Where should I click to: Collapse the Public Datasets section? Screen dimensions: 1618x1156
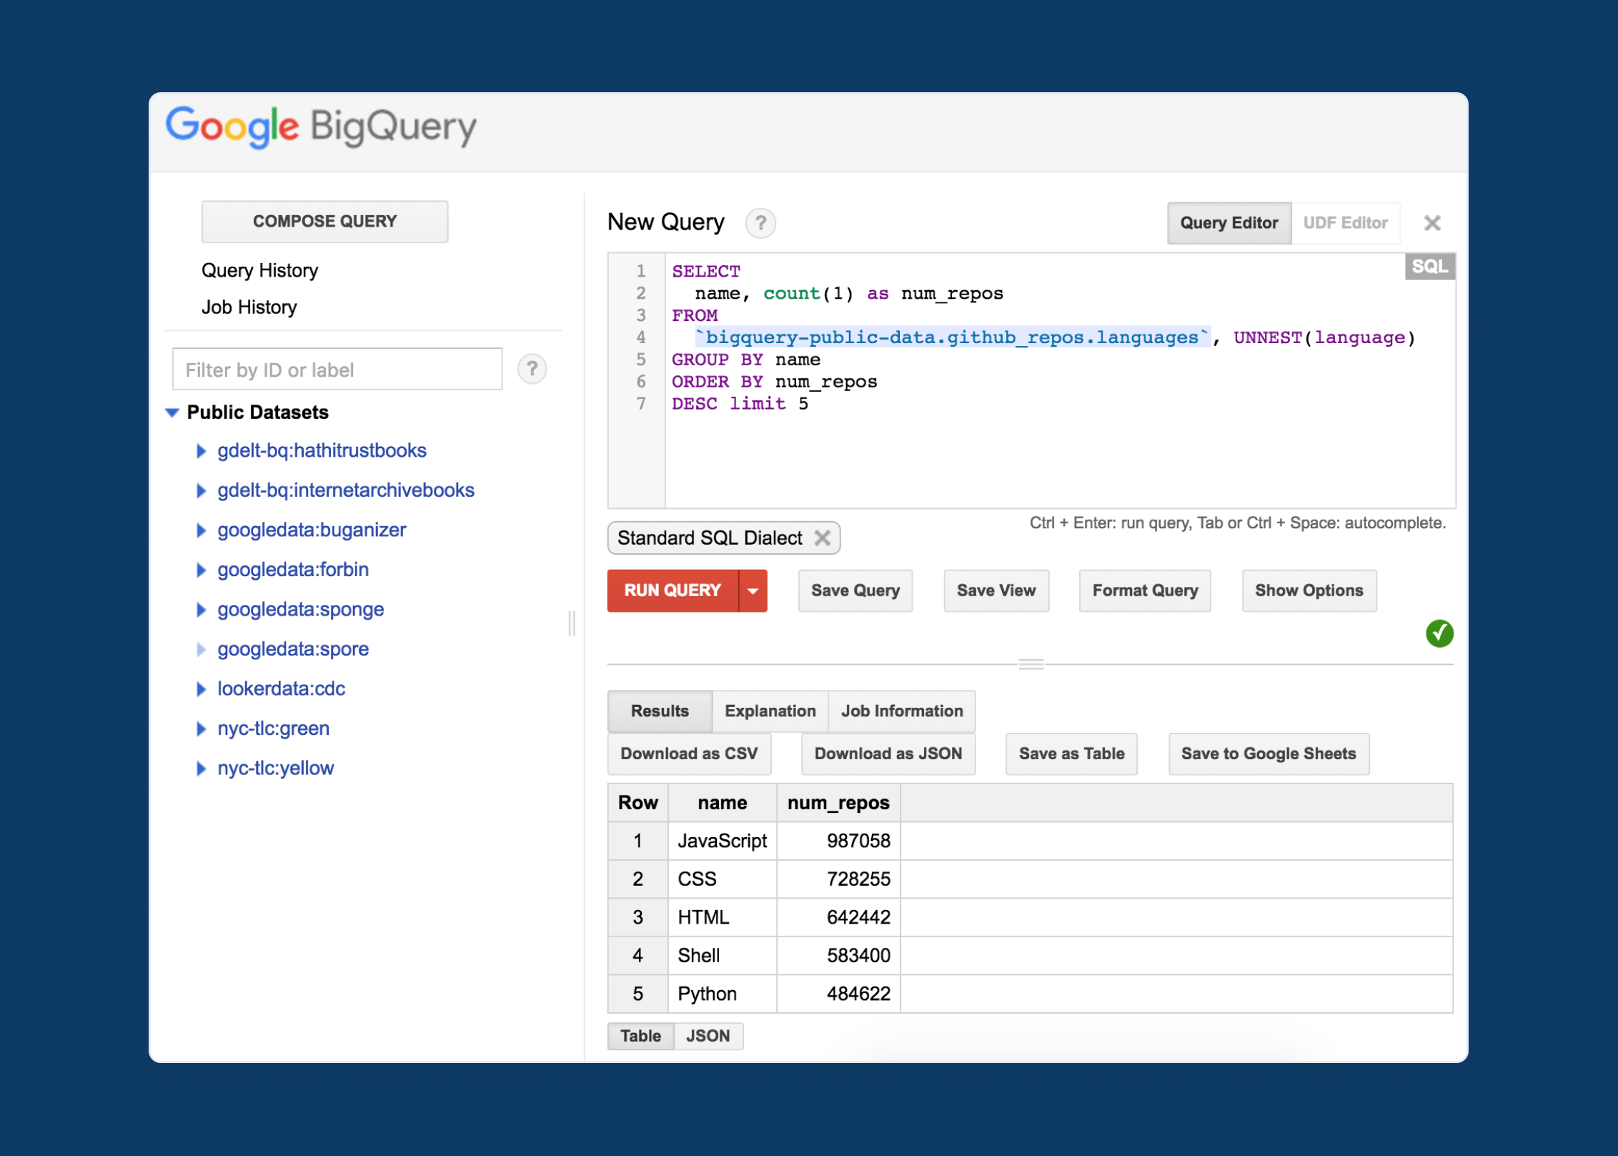coord(172,412)
